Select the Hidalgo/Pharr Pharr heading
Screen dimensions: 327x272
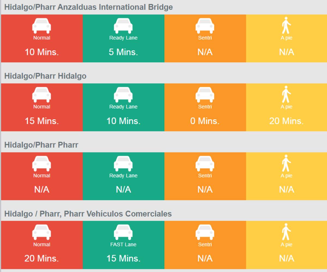coord(41,145)
